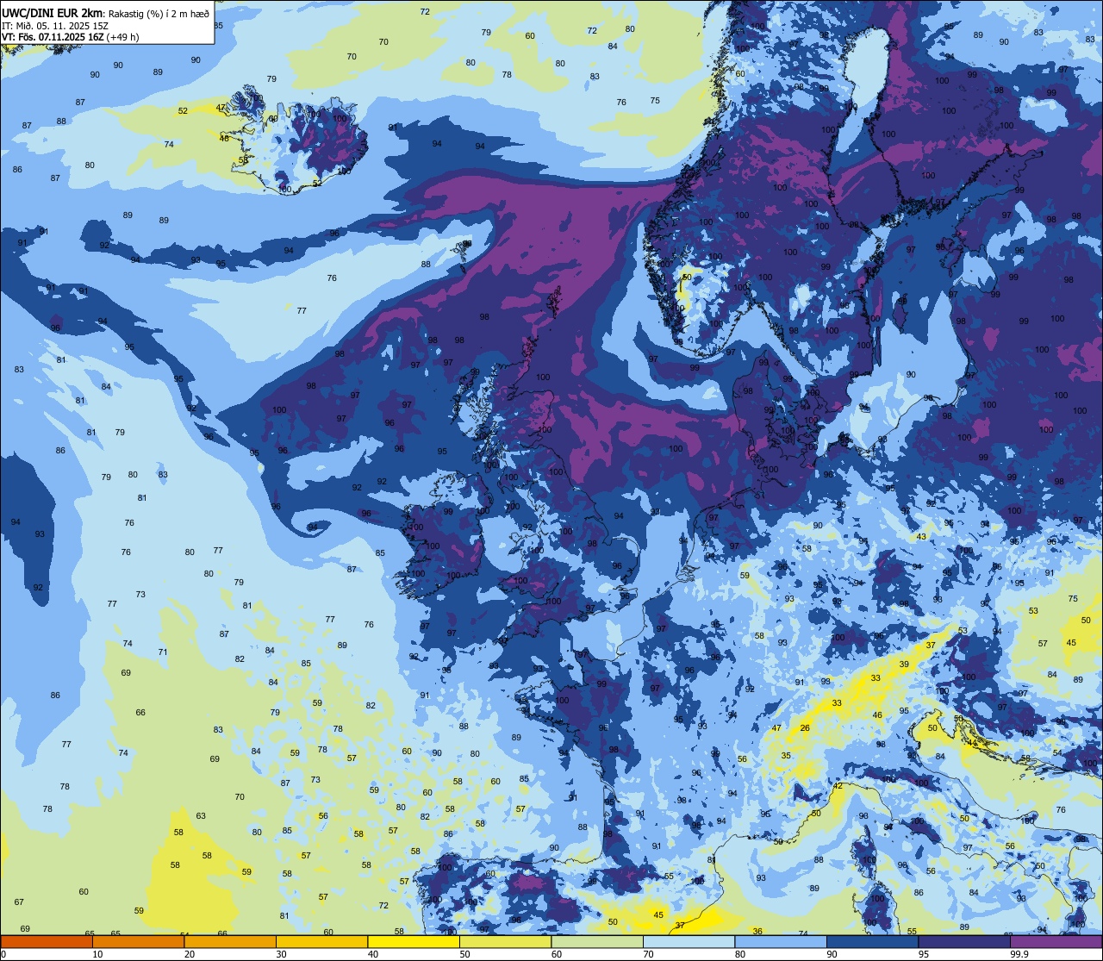The image size is (1103, 961).
Task: Click the legend tick label "20"
Action: (x=190, y=954)
